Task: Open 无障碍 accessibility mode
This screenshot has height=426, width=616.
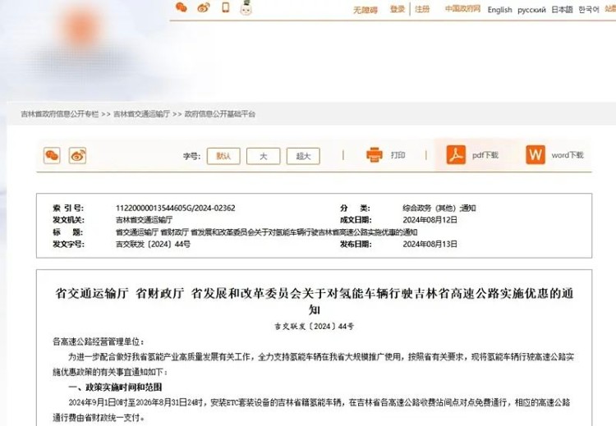Action: click(x=365, y=9)
